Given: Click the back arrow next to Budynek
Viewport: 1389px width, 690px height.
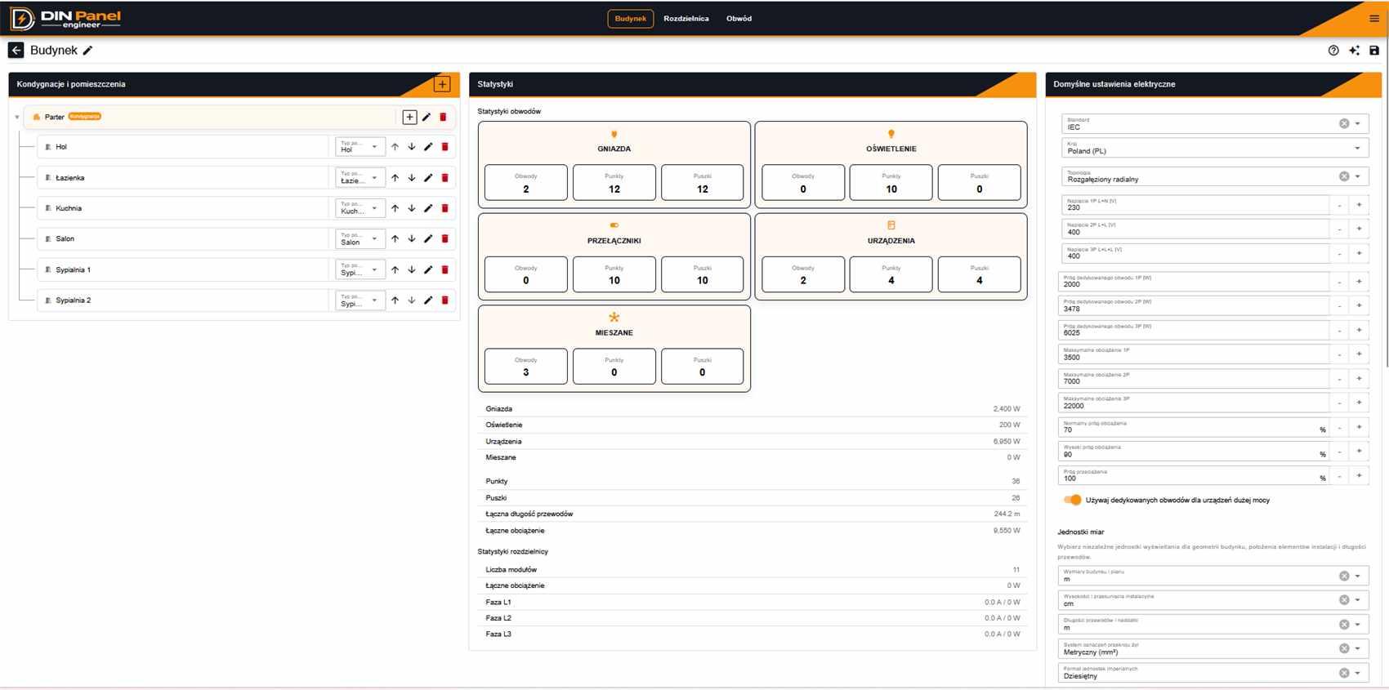Looking at the screenshot, I should 16,50.
